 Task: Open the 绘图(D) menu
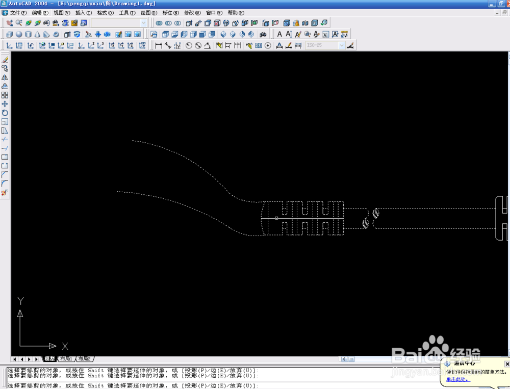[149, 13]
